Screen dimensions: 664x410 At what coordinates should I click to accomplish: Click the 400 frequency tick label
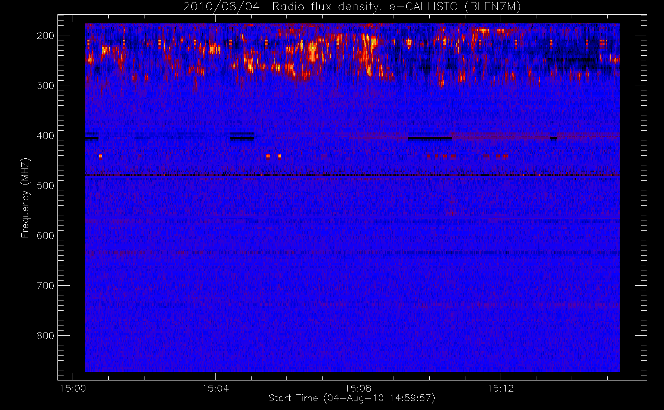46,136
